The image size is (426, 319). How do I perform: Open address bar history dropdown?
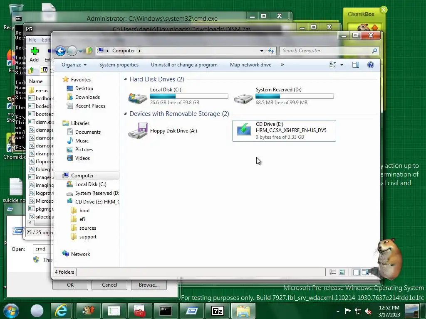pos(262,51)
